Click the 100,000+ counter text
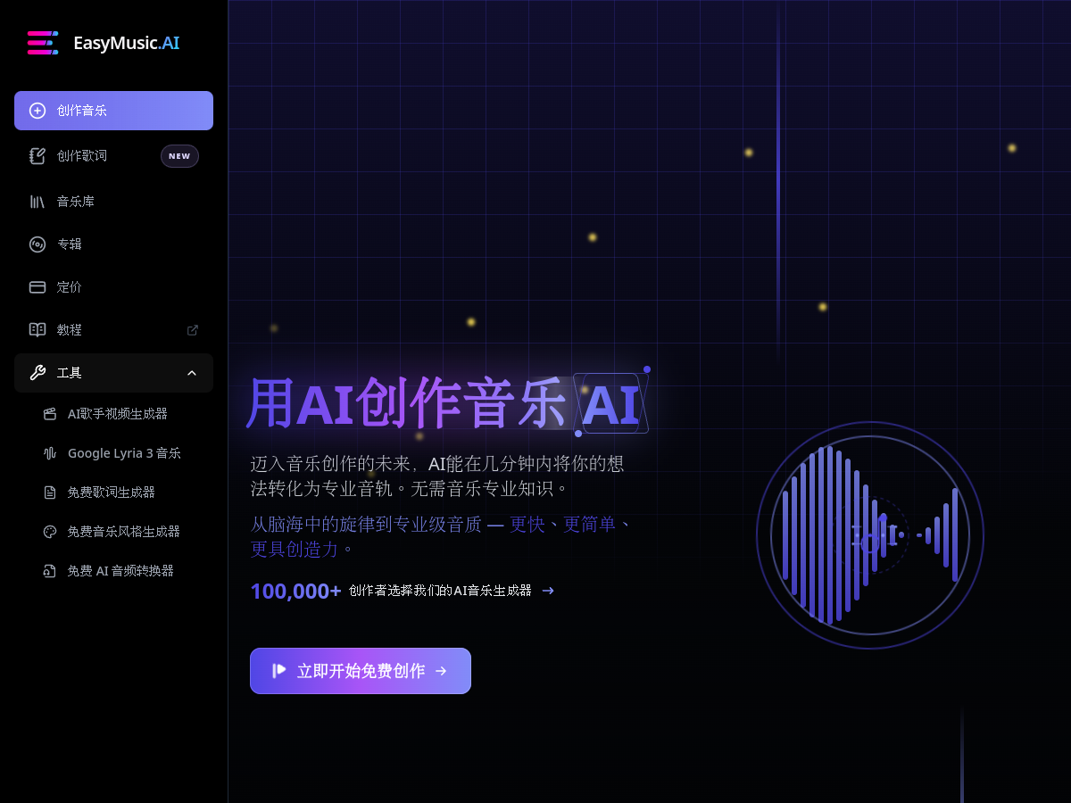Viewport: 1071px width, 803px height. (295, 591)
